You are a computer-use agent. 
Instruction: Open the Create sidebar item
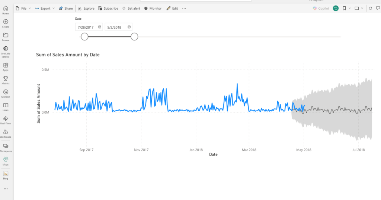6,23
